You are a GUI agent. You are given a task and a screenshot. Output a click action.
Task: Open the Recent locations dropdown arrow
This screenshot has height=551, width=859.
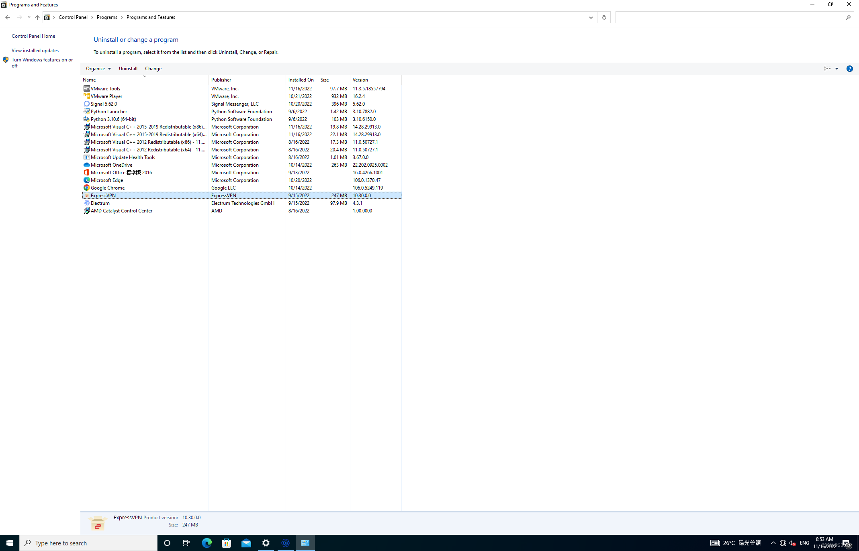tap(29, 17)
